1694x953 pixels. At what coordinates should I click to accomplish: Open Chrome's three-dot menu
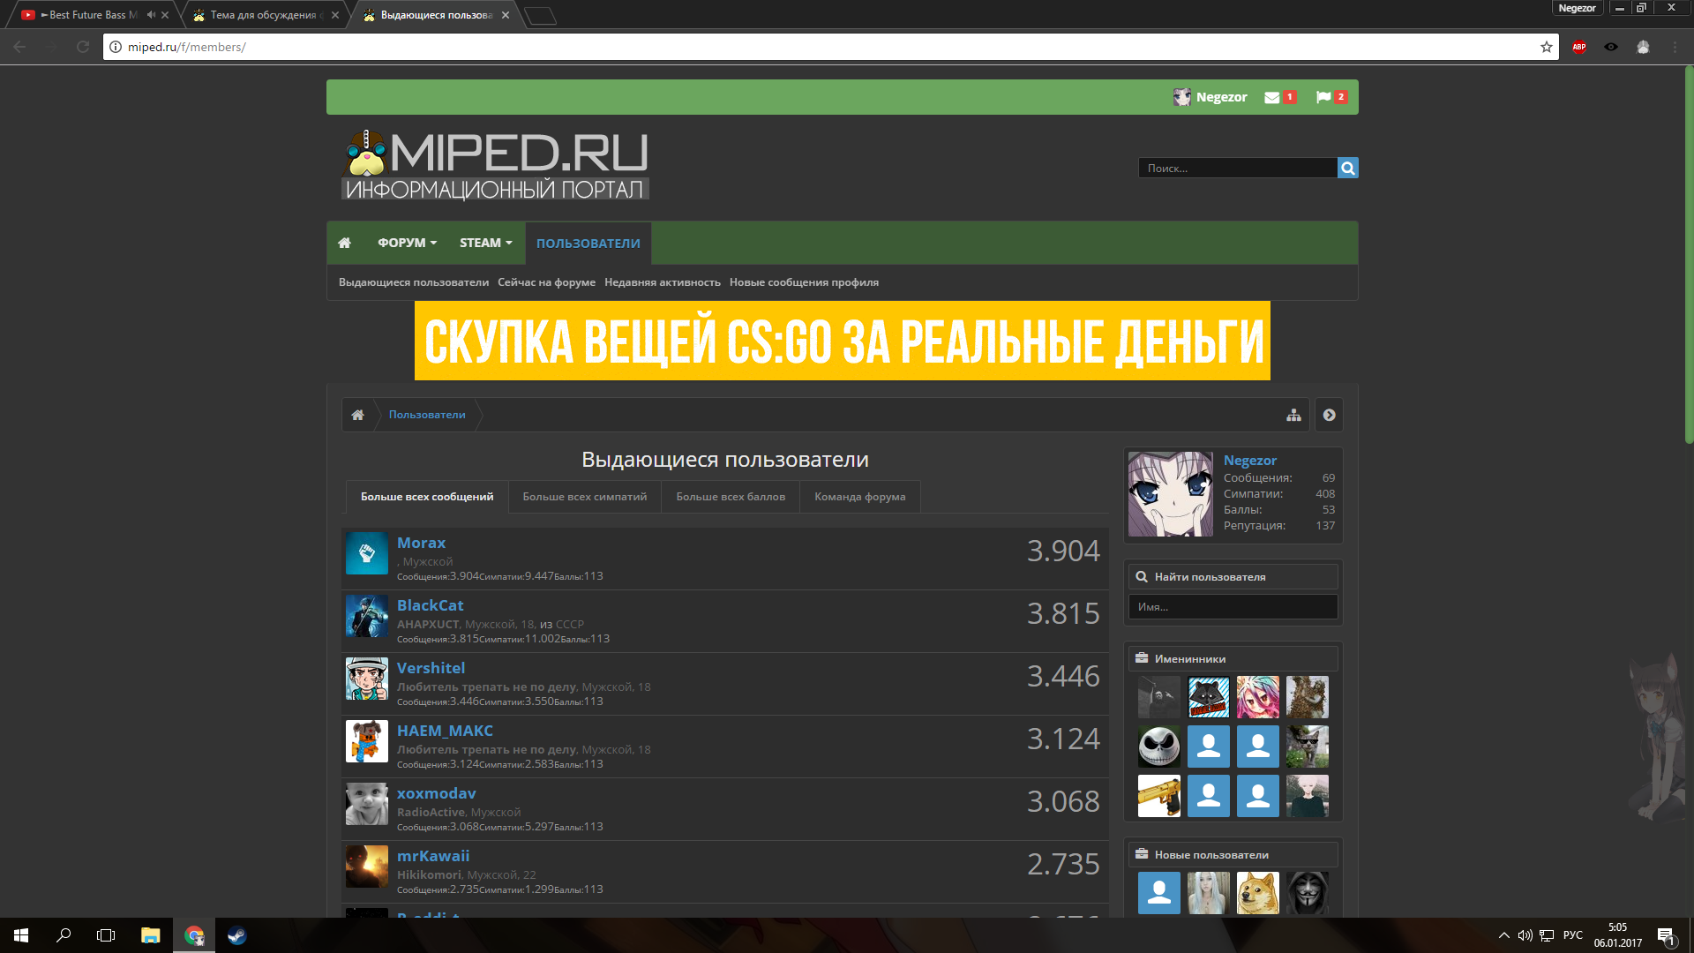[1675, 47]
